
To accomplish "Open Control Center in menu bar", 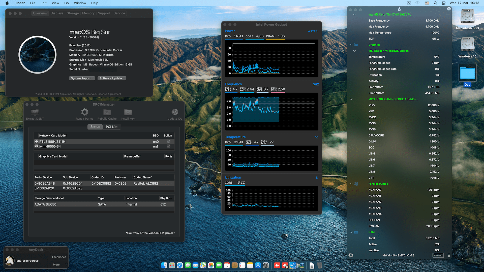I will click(x=444, y=3).
